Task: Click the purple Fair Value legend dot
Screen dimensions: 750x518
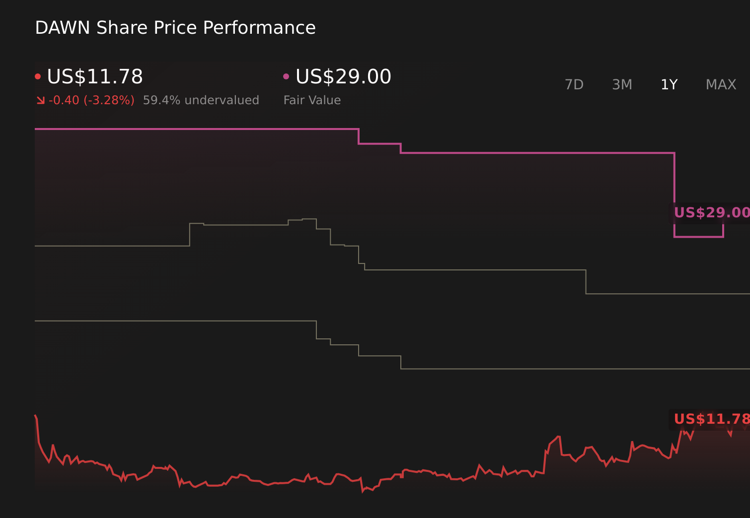Action: 286,75
